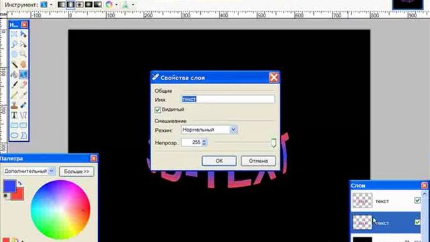Screen dimensions: 430x242
Task: Click the Слои panel scroll up arrow
Action: click(x=425, y=194)
